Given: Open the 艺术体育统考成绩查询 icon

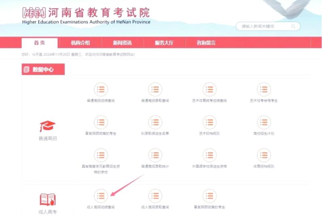Looking at the screenshot, I should click(x=210, y=89).
